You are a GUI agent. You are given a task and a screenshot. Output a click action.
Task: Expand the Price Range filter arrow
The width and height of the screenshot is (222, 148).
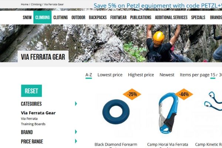coord(76,141)
